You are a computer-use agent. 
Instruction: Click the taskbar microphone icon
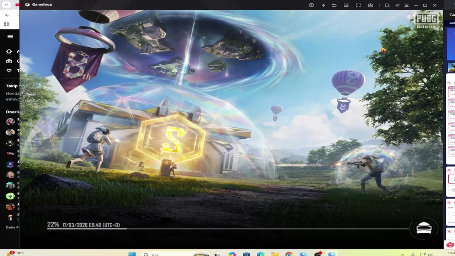point(413,255)
